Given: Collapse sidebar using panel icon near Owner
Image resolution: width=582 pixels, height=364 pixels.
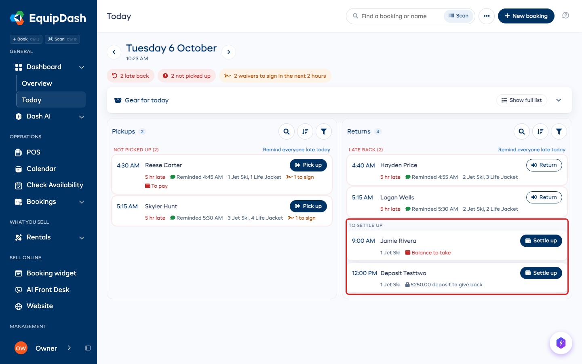Looking at the screenshot, I should click(88, 348).
